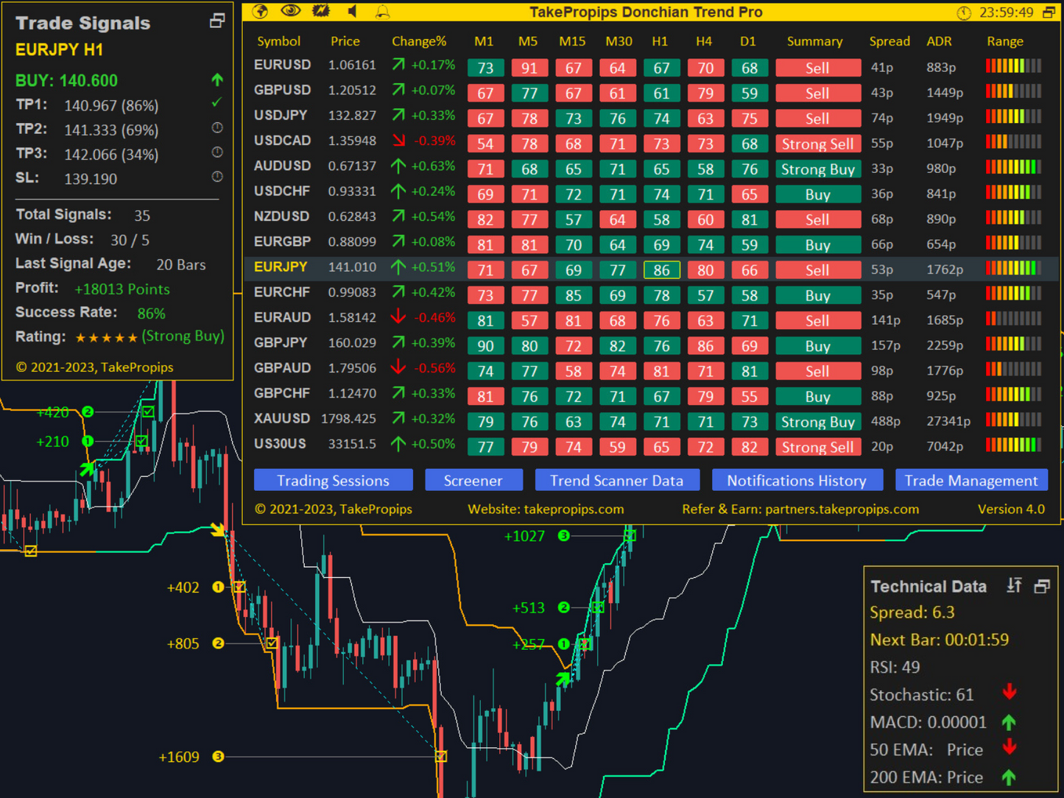
Task: Open the Trading Sessions tab
Action: [333, 480]
